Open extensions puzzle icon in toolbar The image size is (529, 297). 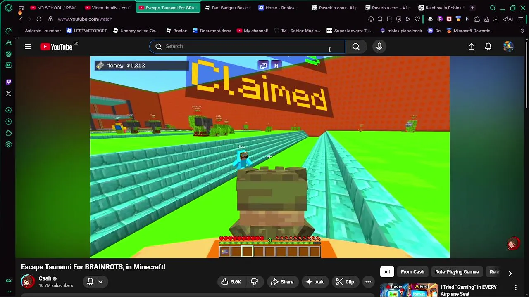(477, 19)
